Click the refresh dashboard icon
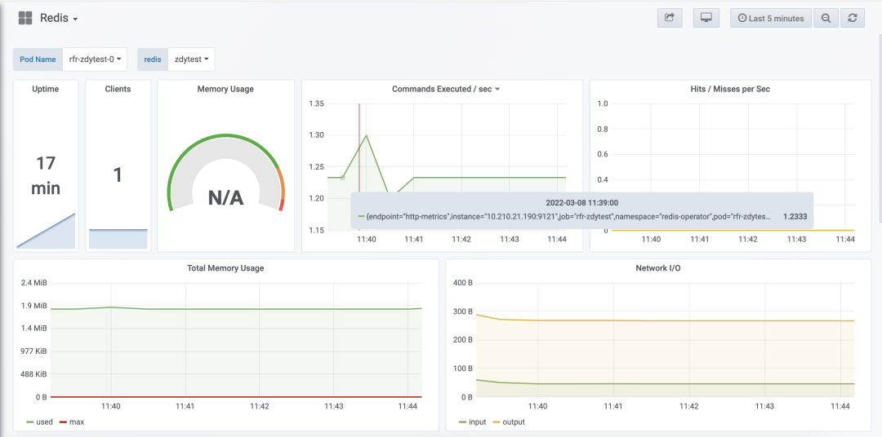The height and width of the screenshot is (437, 882). [852, 18]
